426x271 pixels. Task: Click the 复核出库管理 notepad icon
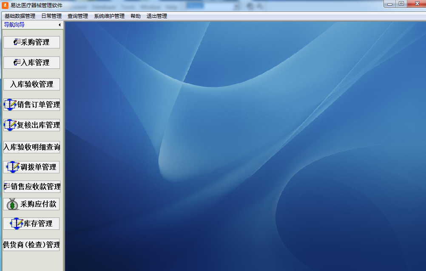10,125
